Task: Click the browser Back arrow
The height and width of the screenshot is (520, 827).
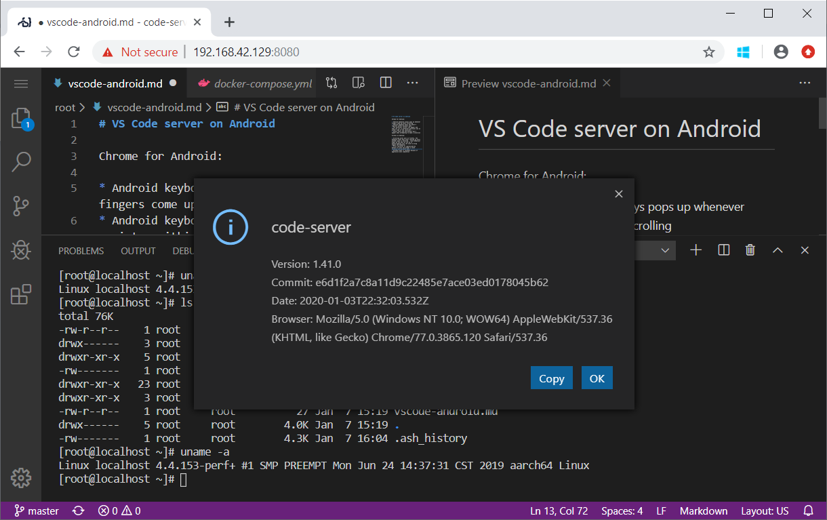Action: tap(20, 52)
